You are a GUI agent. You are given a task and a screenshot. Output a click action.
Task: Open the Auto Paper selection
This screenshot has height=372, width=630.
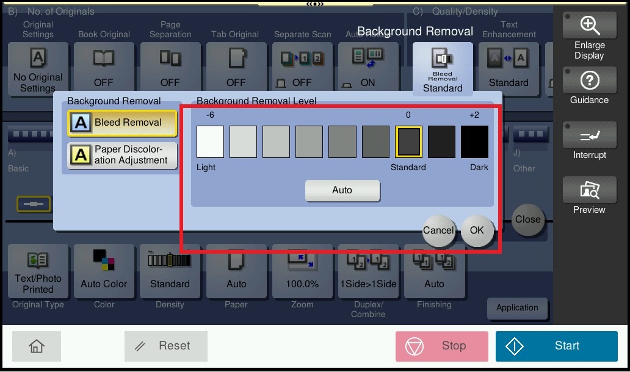click(x=236, y=271)
